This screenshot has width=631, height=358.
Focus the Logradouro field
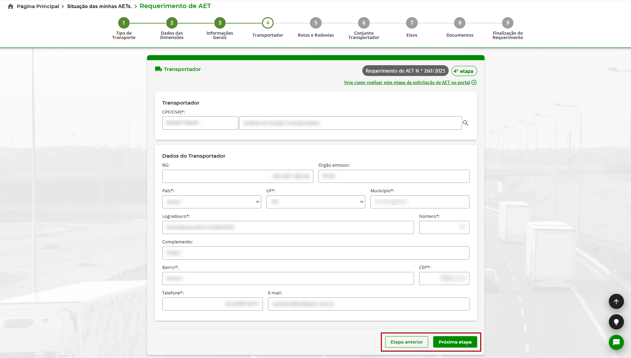click(x=288, y=227)
